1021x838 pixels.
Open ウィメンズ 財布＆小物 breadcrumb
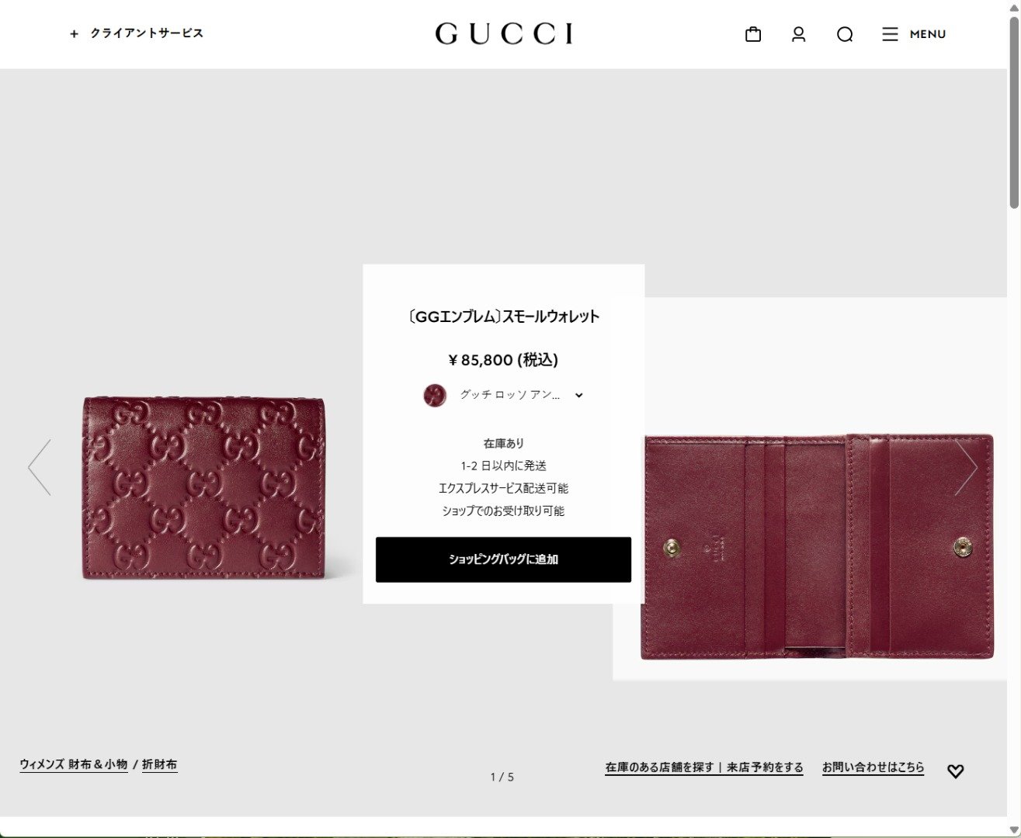74,764
